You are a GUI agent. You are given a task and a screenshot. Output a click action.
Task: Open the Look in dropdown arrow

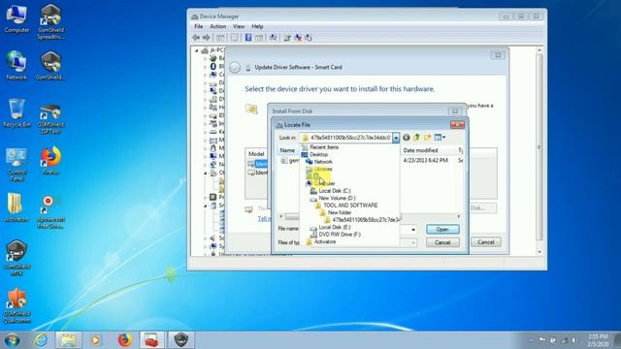(396, 138)
